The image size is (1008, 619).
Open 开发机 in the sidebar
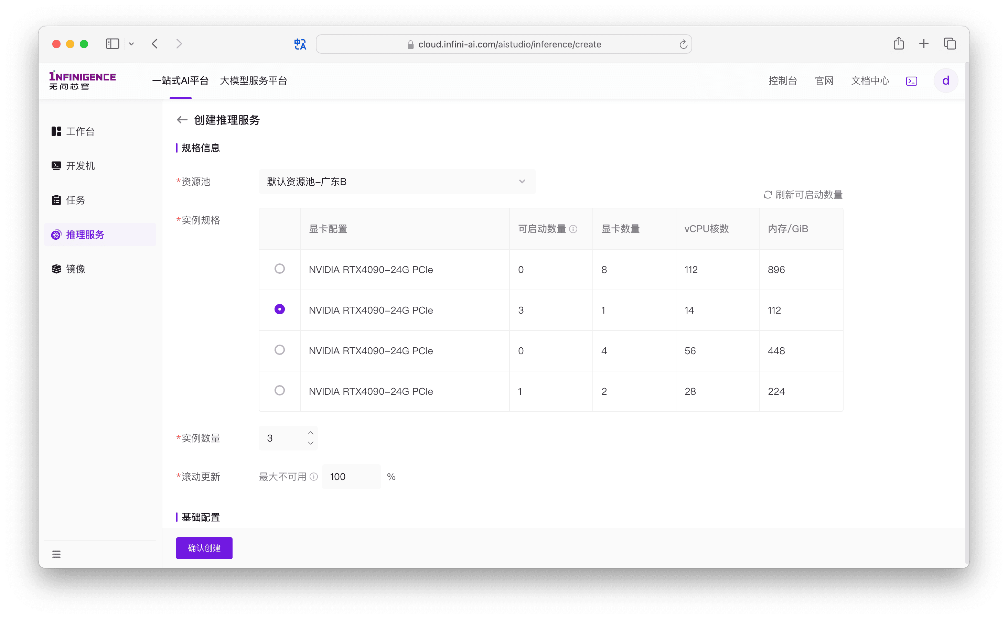(x=100, y=166)
